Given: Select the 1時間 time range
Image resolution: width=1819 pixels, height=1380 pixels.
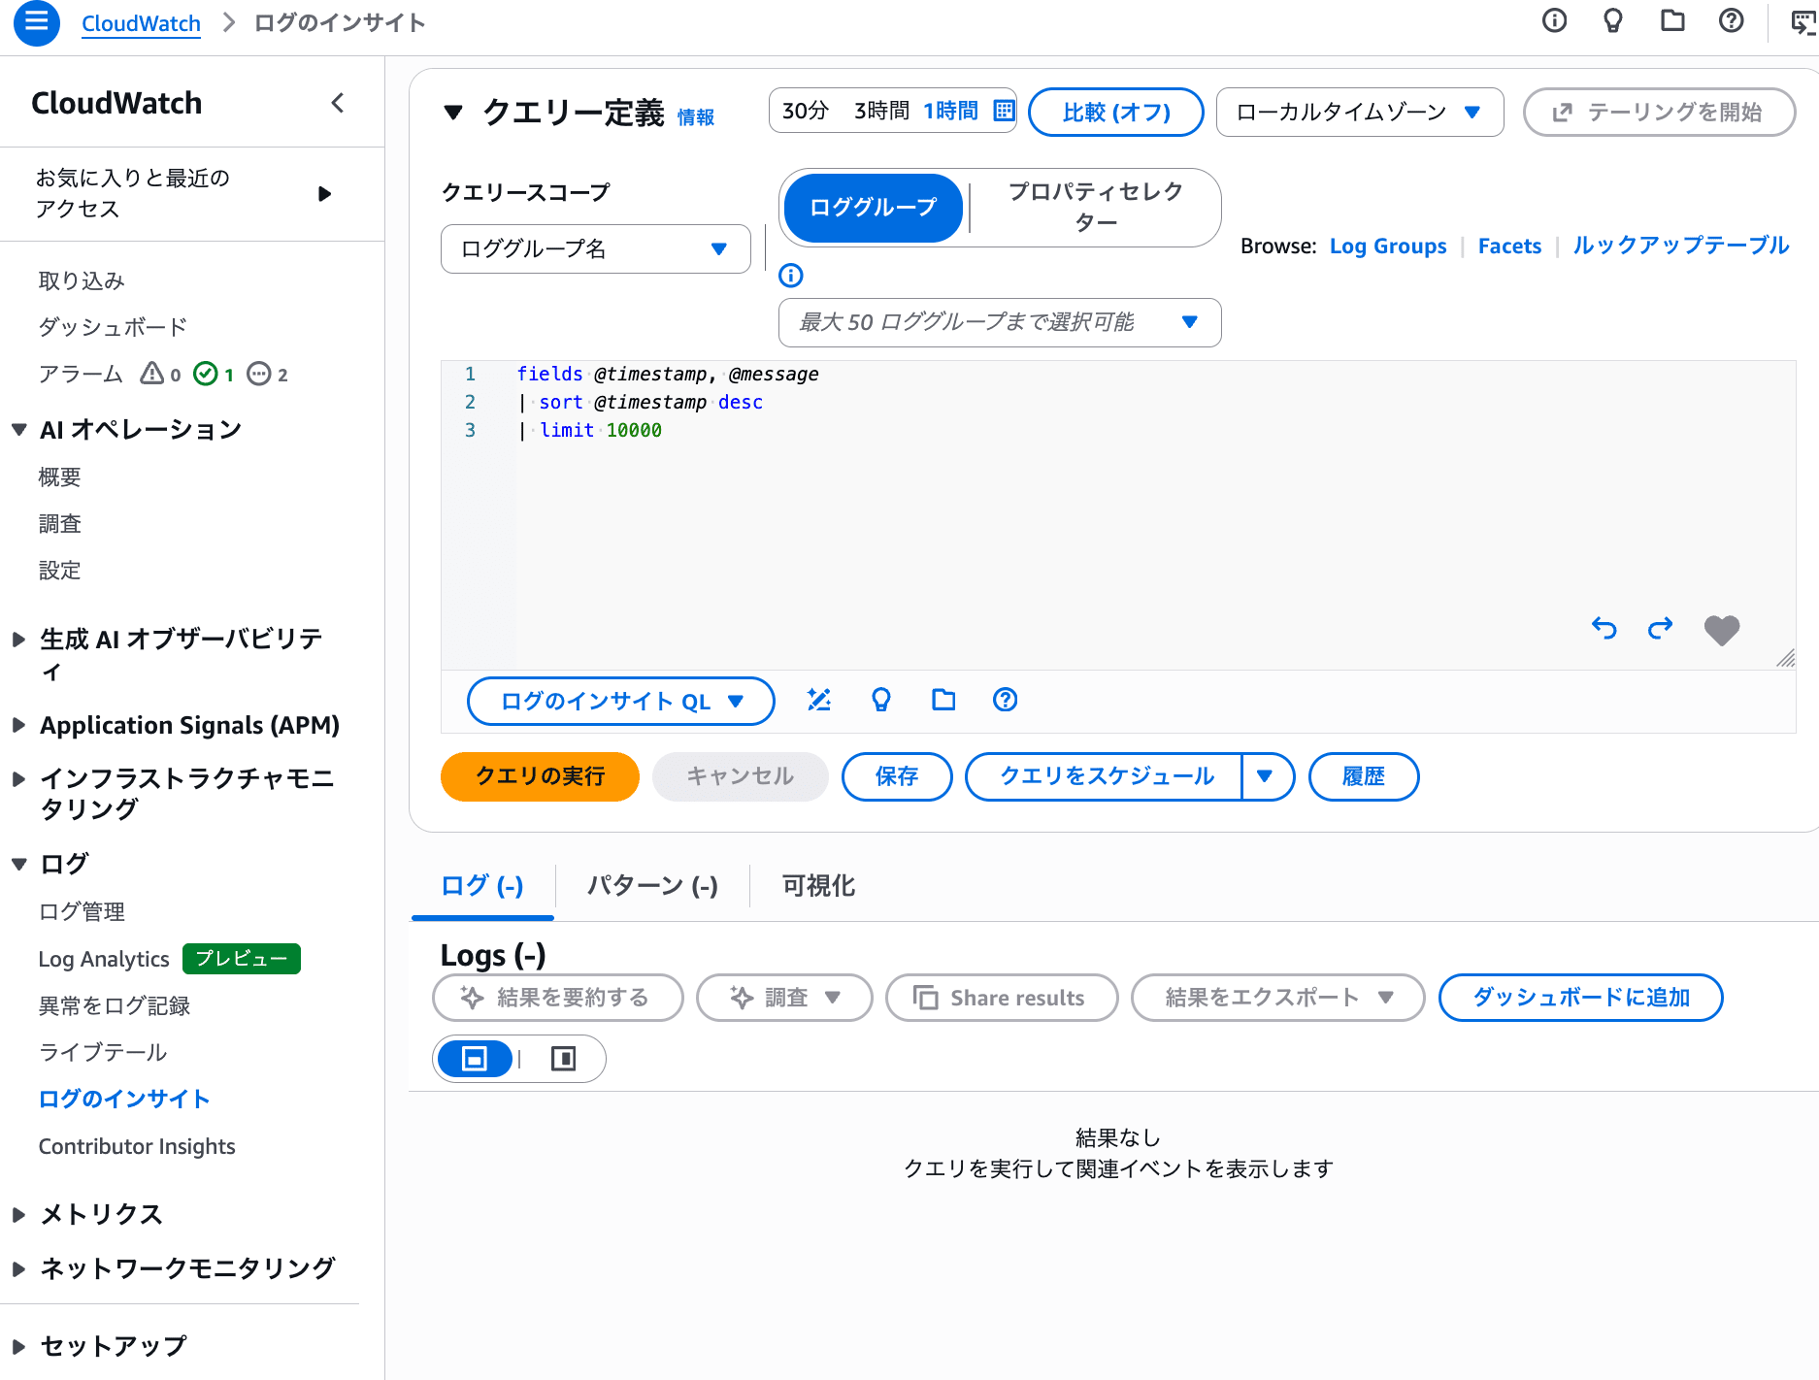Looking at the screenshot, I should coord(951,111).
